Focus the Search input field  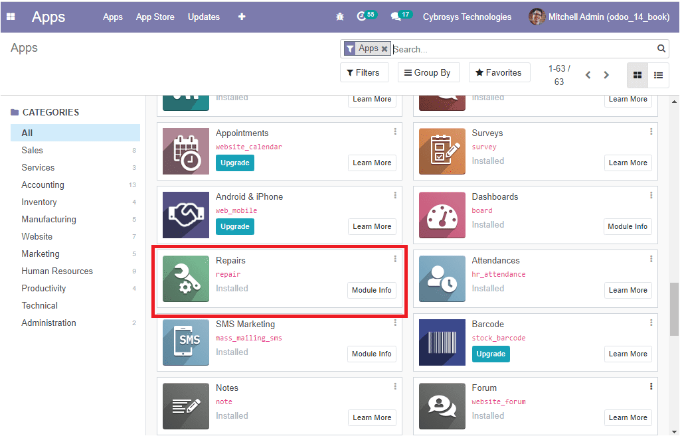tap(523, 49)
